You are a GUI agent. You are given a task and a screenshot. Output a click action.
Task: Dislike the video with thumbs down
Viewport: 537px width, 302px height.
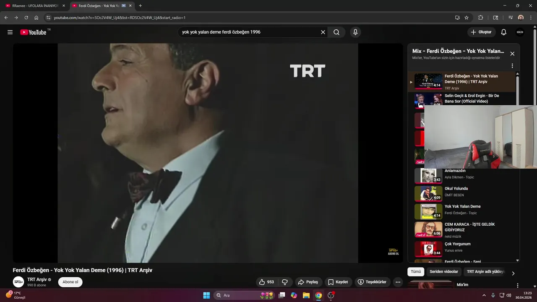pos(285,282)
